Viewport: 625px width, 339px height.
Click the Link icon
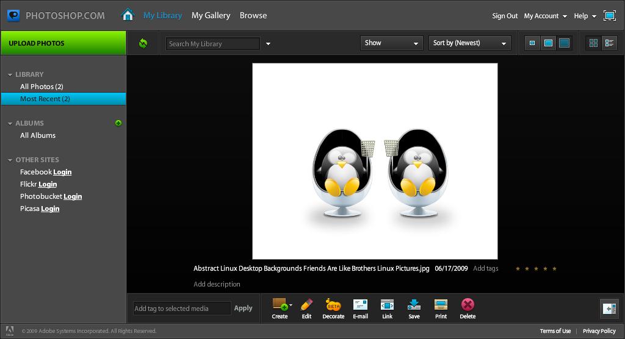tap(387, 305)
